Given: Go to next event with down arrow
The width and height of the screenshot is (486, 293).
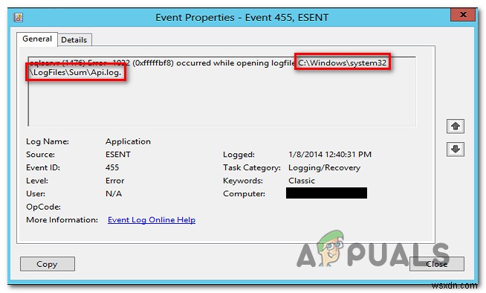Looking at the screenshot, I should (455, 149).
